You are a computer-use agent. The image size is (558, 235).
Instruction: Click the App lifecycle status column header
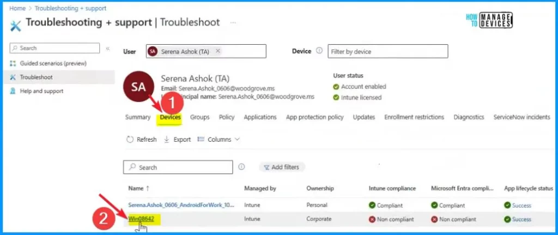[x=529, y=189]
